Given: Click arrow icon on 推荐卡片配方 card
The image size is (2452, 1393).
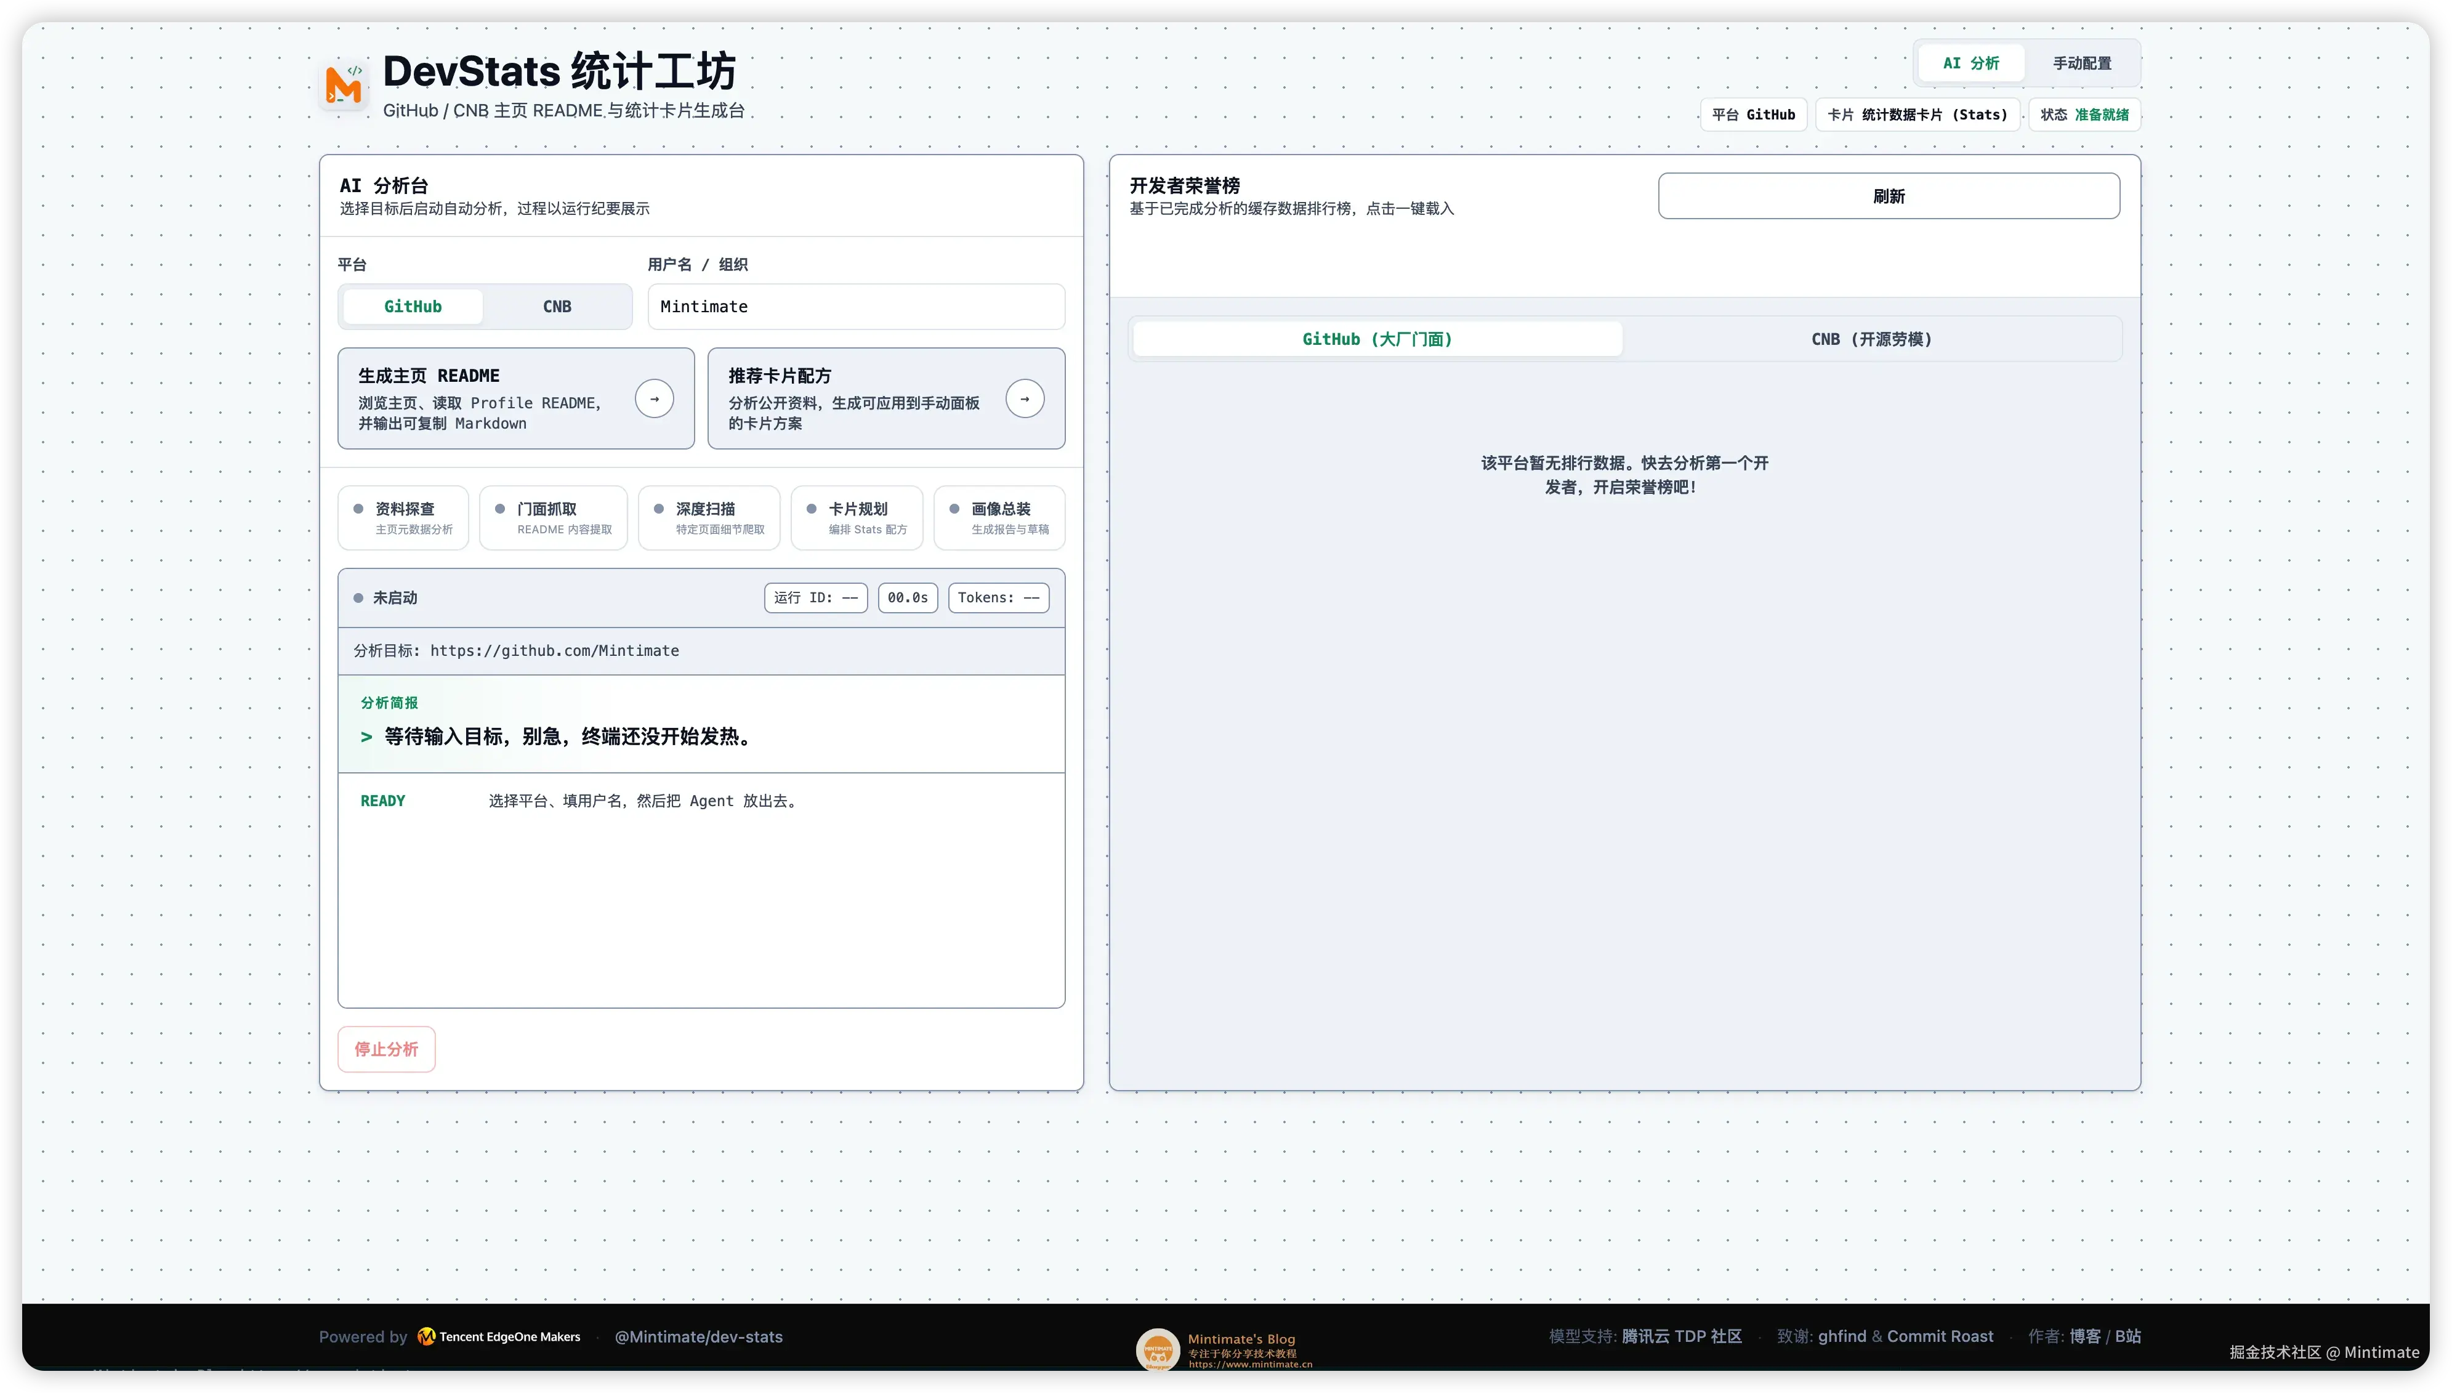Looking at the screenshot, I should 1024,399.
